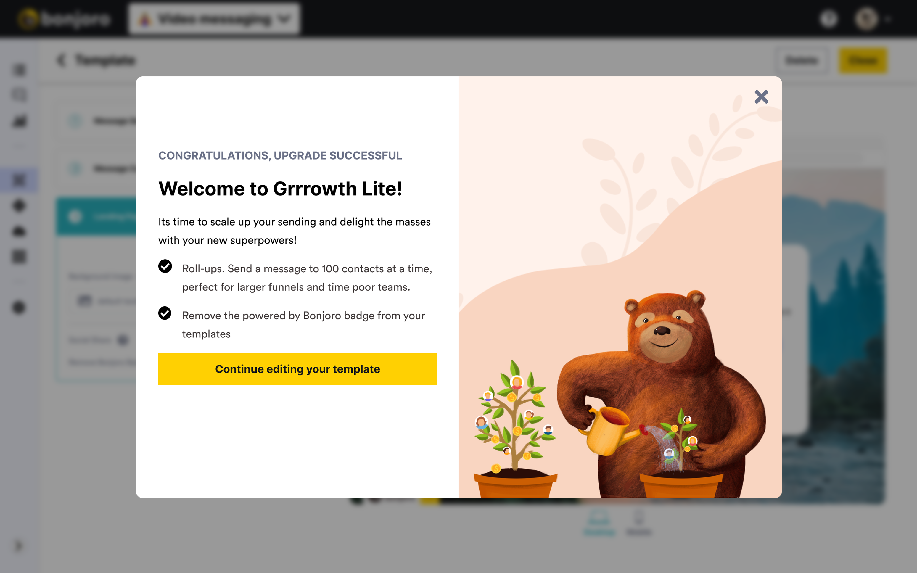Select the teal desktop preview tab below

pos(599,522)
